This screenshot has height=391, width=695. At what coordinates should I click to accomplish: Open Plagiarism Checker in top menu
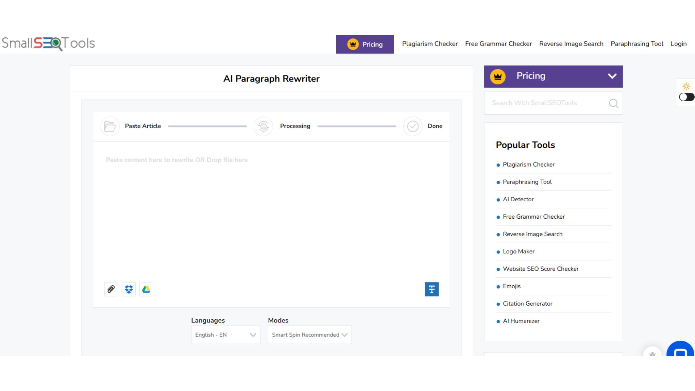[430, 44]
